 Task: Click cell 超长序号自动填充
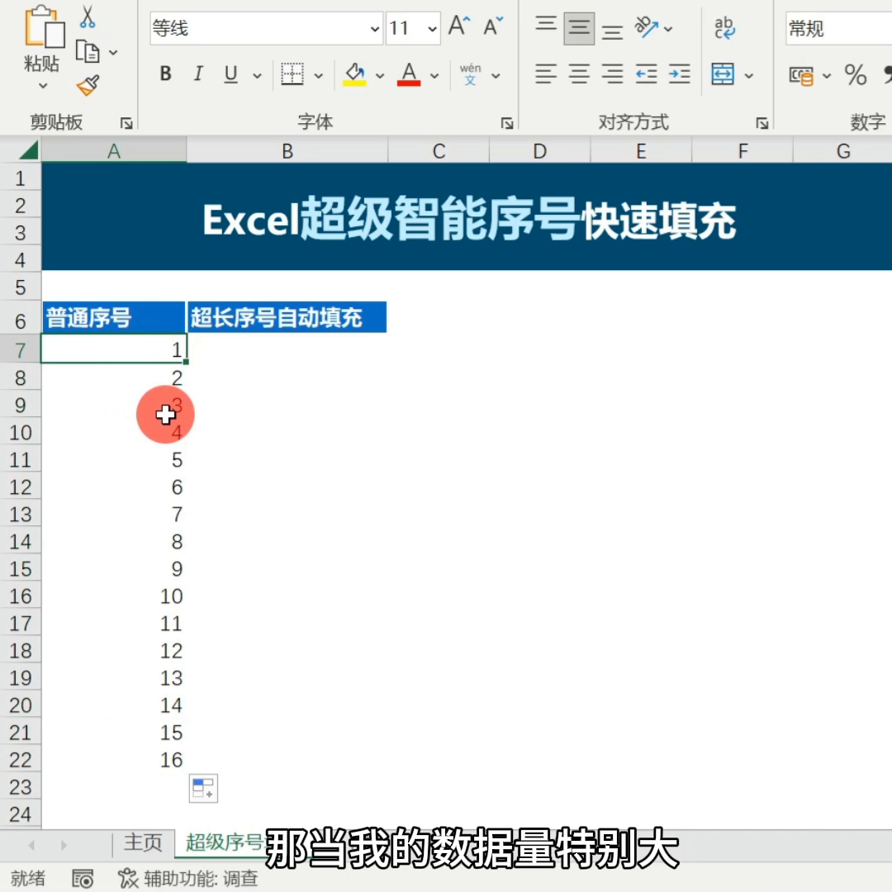[x=287, y=317]
